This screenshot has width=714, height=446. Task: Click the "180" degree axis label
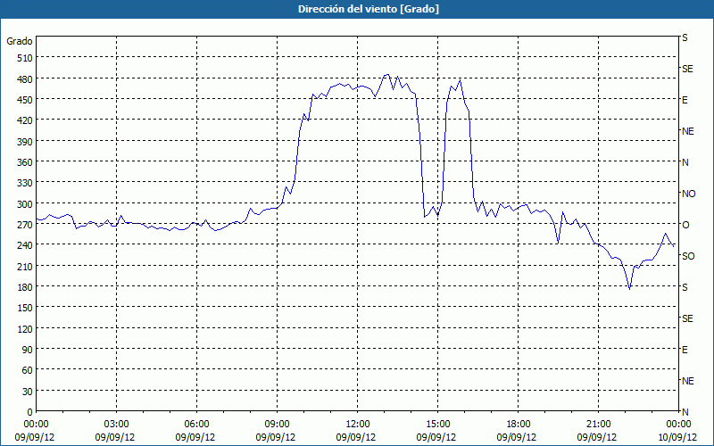25,286
